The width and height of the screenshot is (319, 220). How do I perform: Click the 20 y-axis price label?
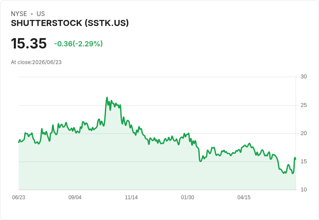[x=303, y=133]
